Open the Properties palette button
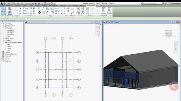The height and width of the screenshot is (101, 181). click(x=10, y=13)
